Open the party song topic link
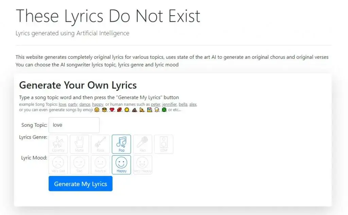 (73, 104)
